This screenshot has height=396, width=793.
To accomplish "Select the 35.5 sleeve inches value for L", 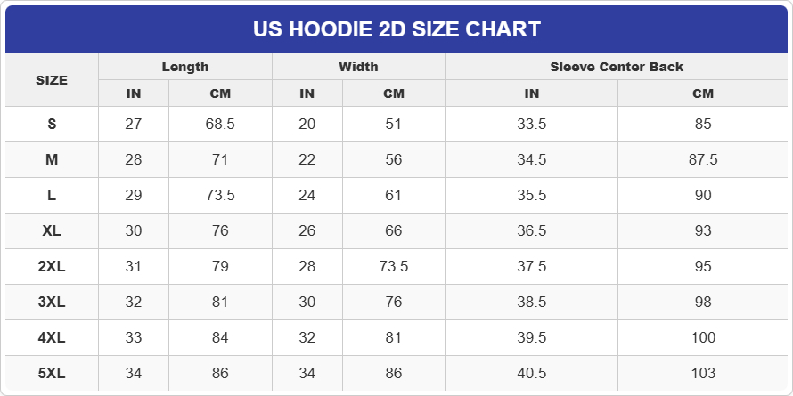I will point(532,196).
